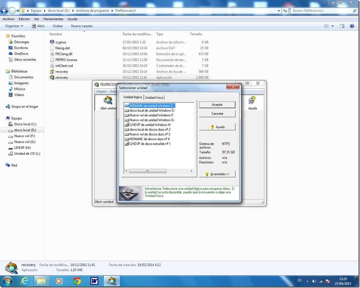The image size is (360, 288).
Task: Open Google Chrome from the taskbar
Action: [x=77, y=281]
